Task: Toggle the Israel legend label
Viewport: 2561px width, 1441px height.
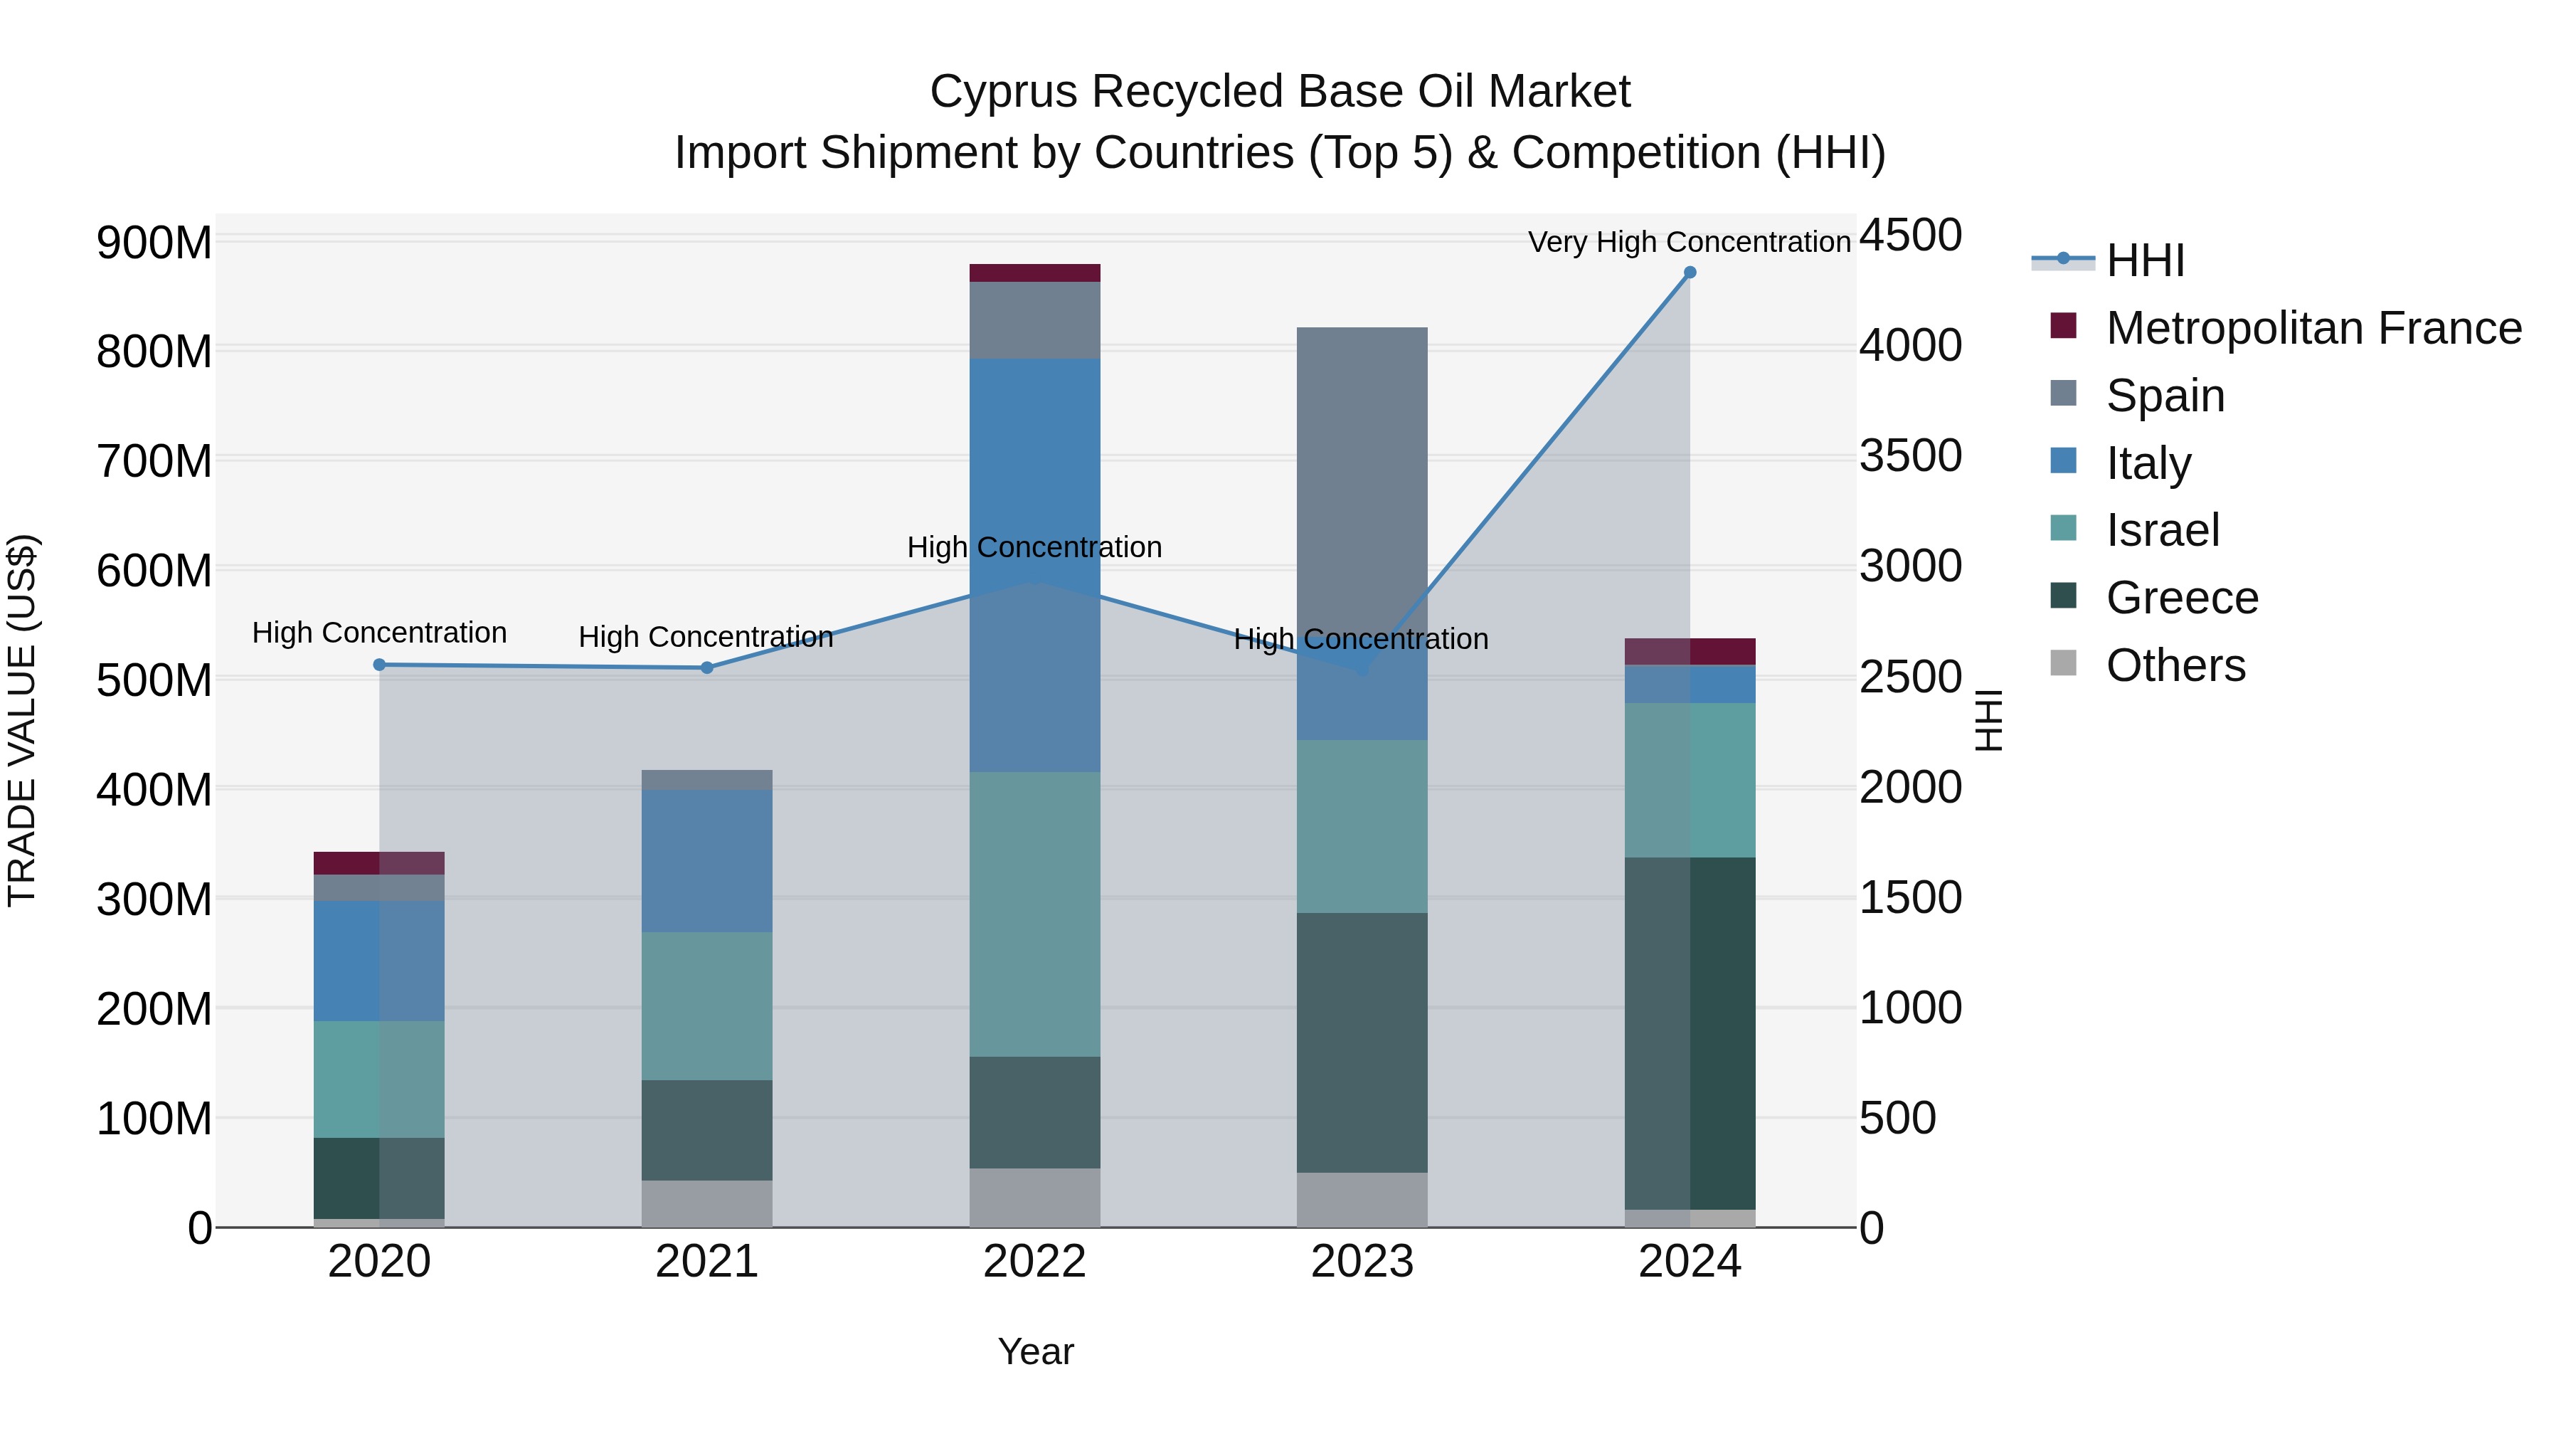Action: (x=2163, y=530)
